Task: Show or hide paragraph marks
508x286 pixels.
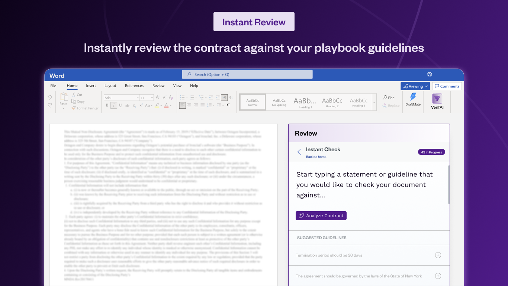Action: [228, 105]
